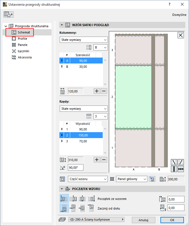Viewport: 189px width, 226px height.
Task: Choose the backslash diagonal panel division icon
Action: pos(174,162)
